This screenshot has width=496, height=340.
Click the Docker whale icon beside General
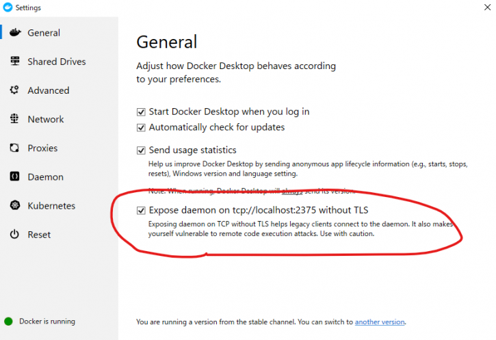(x=15, y=32)
